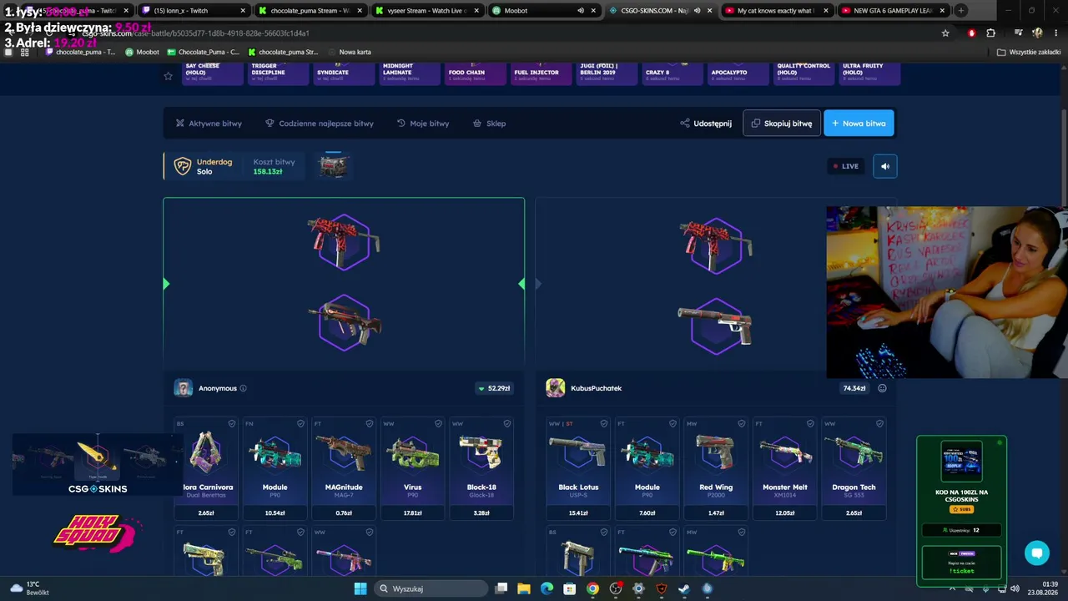Viewport: 1068px width, 601px height.
Task: Click the Black Lotus USP-S skin card
Action: (x=578, y=468)
